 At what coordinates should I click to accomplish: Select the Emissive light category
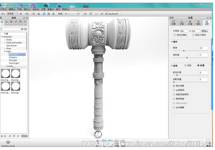click(x=13, y=57)
